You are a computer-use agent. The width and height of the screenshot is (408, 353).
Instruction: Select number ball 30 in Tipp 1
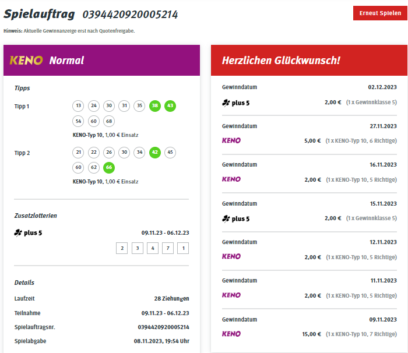(109, 105)
